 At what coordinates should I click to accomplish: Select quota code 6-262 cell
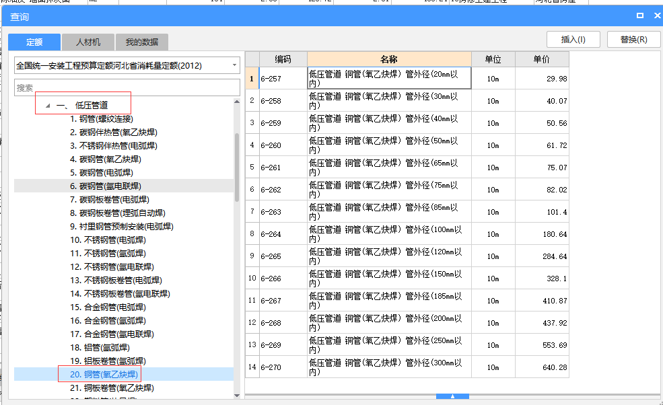tap(283, 190)
